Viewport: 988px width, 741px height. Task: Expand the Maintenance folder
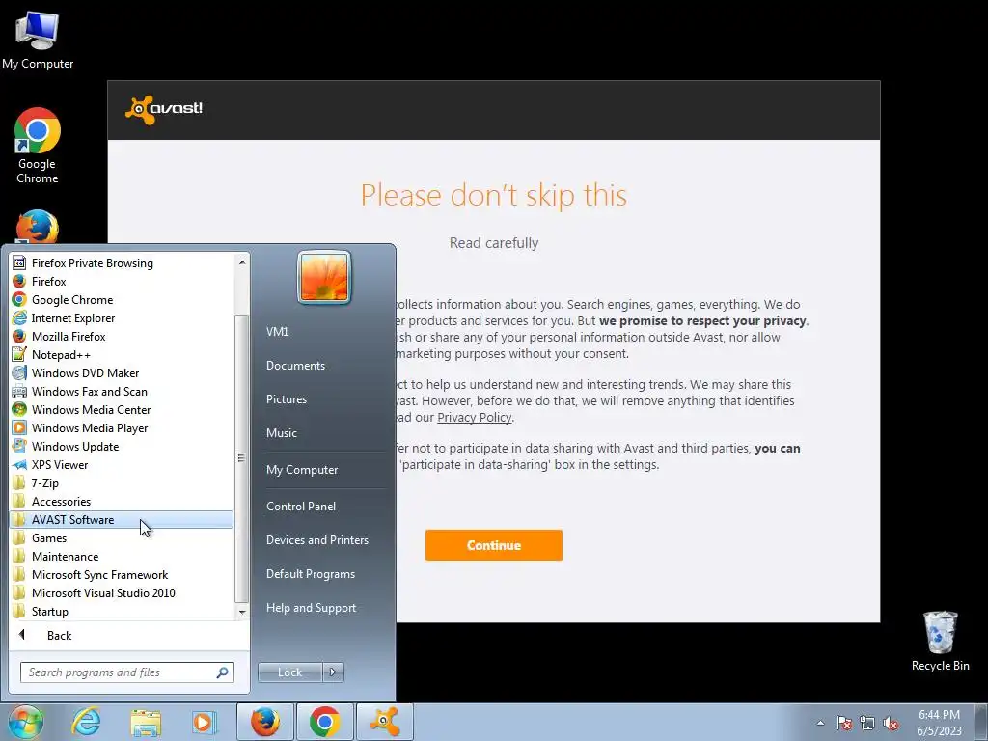[122, 556]
